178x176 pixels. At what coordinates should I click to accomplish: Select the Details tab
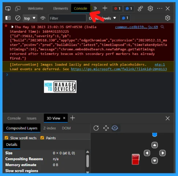point(12,144)
